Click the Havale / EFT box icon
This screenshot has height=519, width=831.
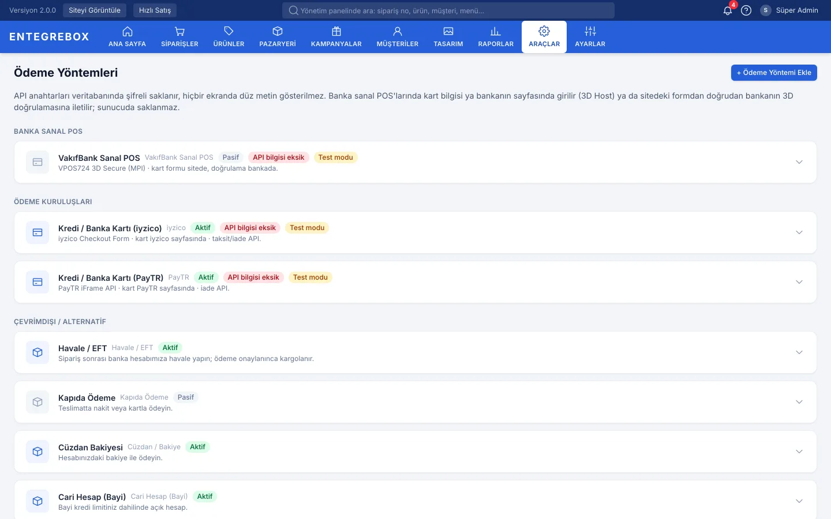point(38,352)
